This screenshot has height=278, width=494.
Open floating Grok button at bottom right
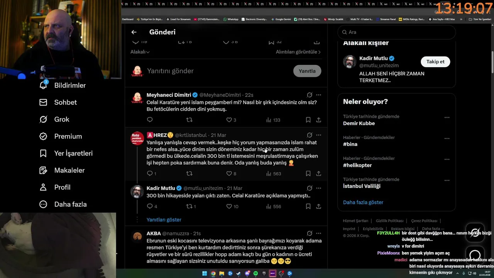[475, 232]
